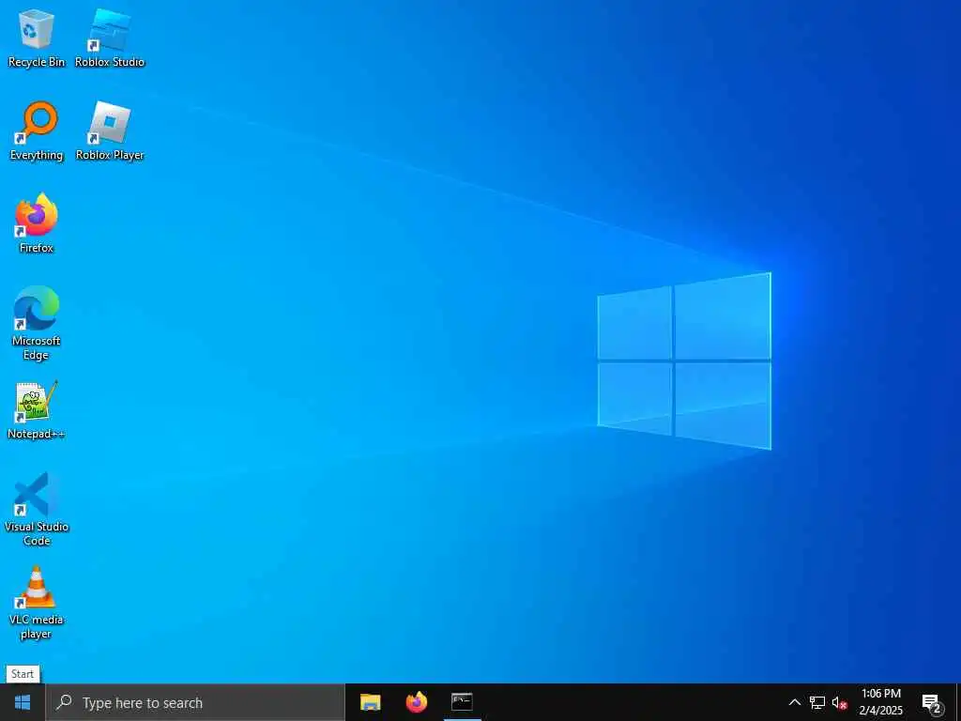Open the clock and date flyout
The image size is (961, 721).
point(880,702)
